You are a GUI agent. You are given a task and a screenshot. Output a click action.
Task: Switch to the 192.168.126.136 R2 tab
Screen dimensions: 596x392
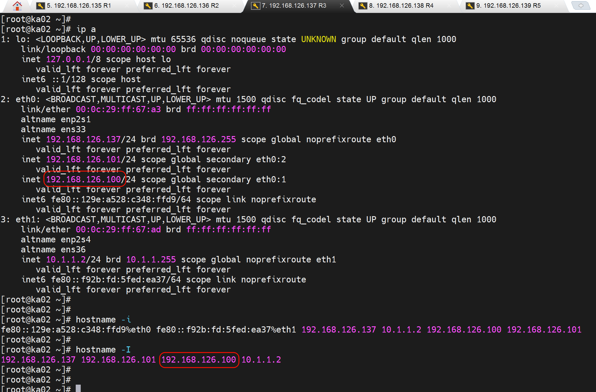[186, 6]
